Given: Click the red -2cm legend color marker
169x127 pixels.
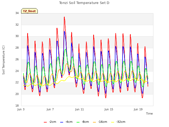Looking at the screenshot, I should pyautogui.click(x=45, y=122).
